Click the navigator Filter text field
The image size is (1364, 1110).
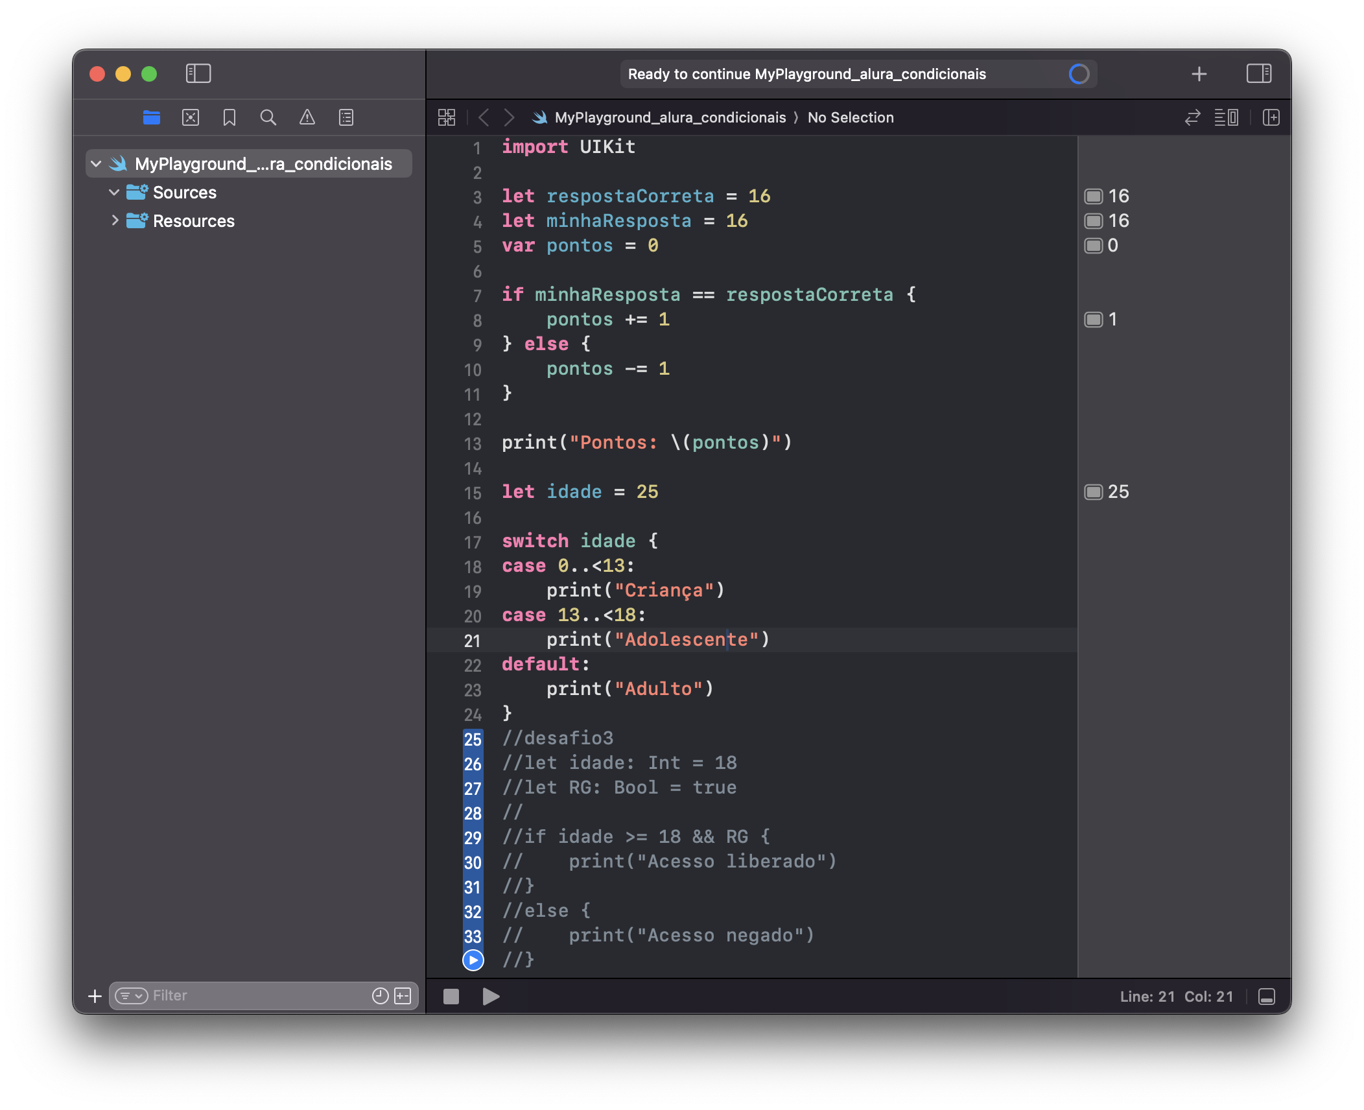259,996
